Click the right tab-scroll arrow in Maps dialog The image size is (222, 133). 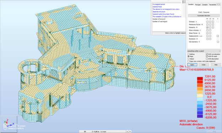[x=219, y=5]
